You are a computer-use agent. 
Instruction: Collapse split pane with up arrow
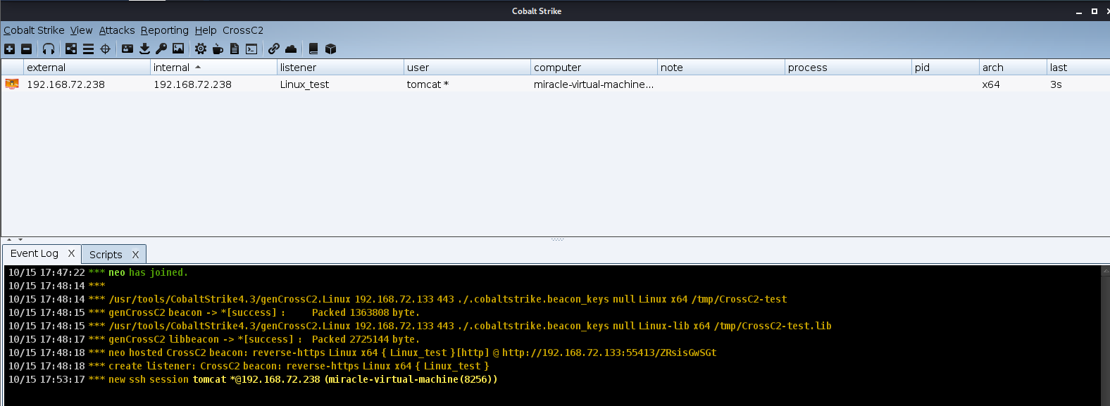click(x=9, y=240)
